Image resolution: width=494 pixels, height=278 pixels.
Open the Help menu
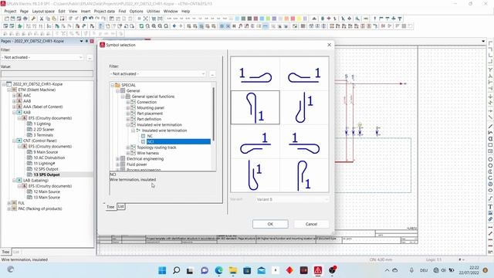pos(185,12)
